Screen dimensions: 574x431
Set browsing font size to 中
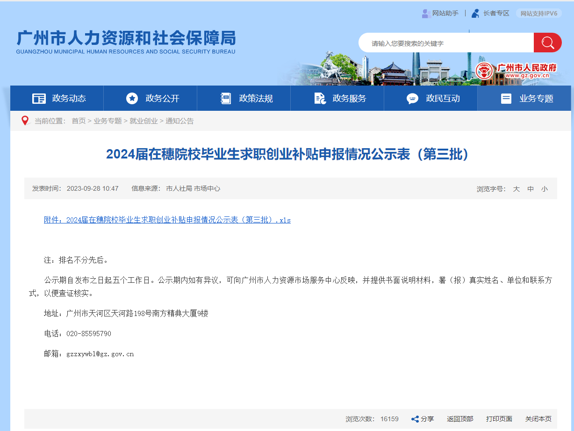[531, 189]
